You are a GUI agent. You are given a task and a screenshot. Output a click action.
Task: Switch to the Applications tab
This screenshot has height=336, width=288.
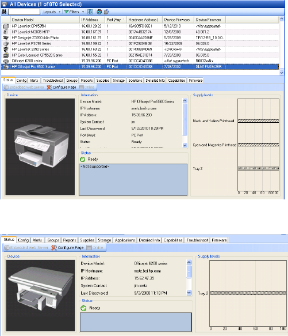coord(125,240)
